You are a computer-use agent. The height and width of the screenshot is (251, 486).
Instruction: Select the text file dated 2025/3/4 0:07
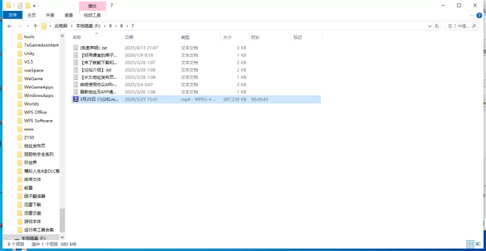196,84
